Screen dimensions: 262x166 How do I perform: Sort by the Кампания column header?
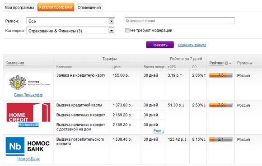click(15, 63)
